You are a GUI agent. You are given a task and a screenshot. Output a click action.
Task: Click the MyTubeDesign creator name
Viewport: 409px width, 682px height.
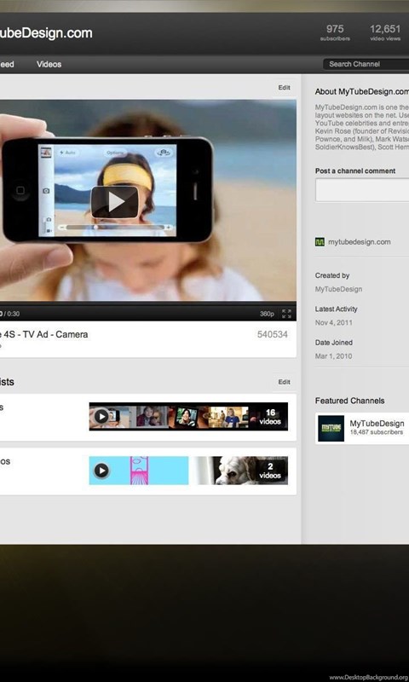[x=338, y=289]
